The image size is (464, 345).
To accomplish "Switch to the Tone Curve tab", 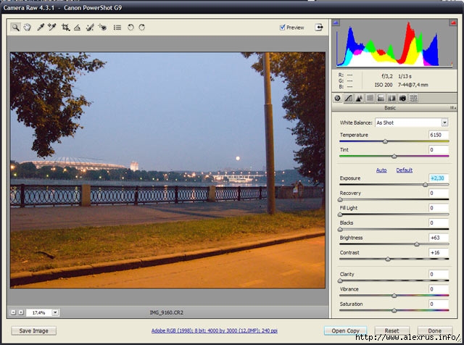I will click(349, 99).
